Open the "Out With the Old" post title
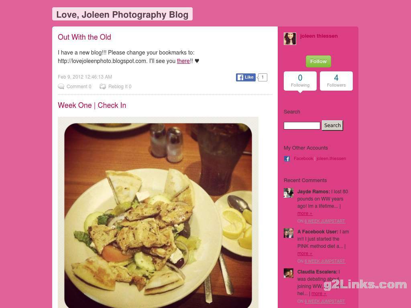Image resolution: width=411 pixels, height=308 pixels. tap(84, 37)
